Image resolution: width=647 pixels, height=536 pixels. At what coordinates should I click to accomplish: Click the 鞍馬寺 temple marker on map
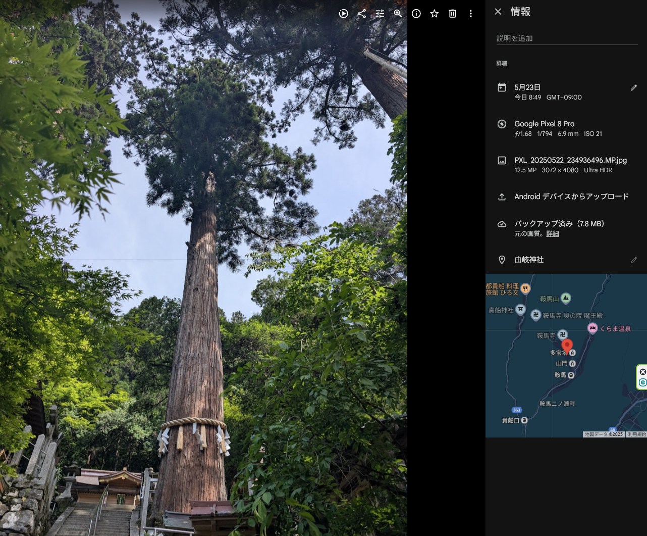(x=562, y=335)
